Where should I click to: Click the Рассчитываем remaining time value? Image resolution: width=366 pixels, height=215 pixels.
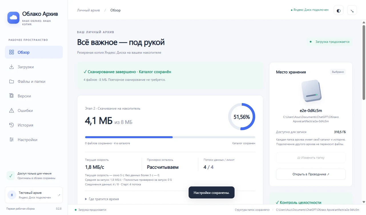163,167
